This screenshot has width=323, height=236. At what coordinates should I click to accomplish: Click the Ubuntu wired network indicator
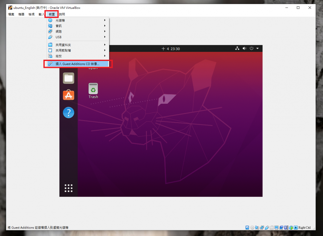click(x=237, y=48)
